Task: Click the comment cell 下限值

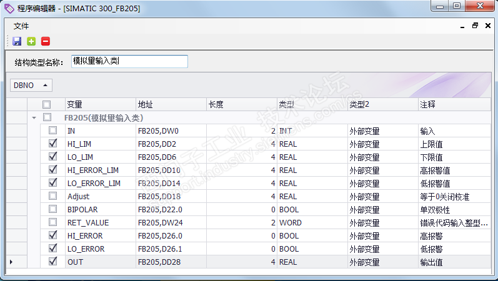Action: (x=454, y=157)
